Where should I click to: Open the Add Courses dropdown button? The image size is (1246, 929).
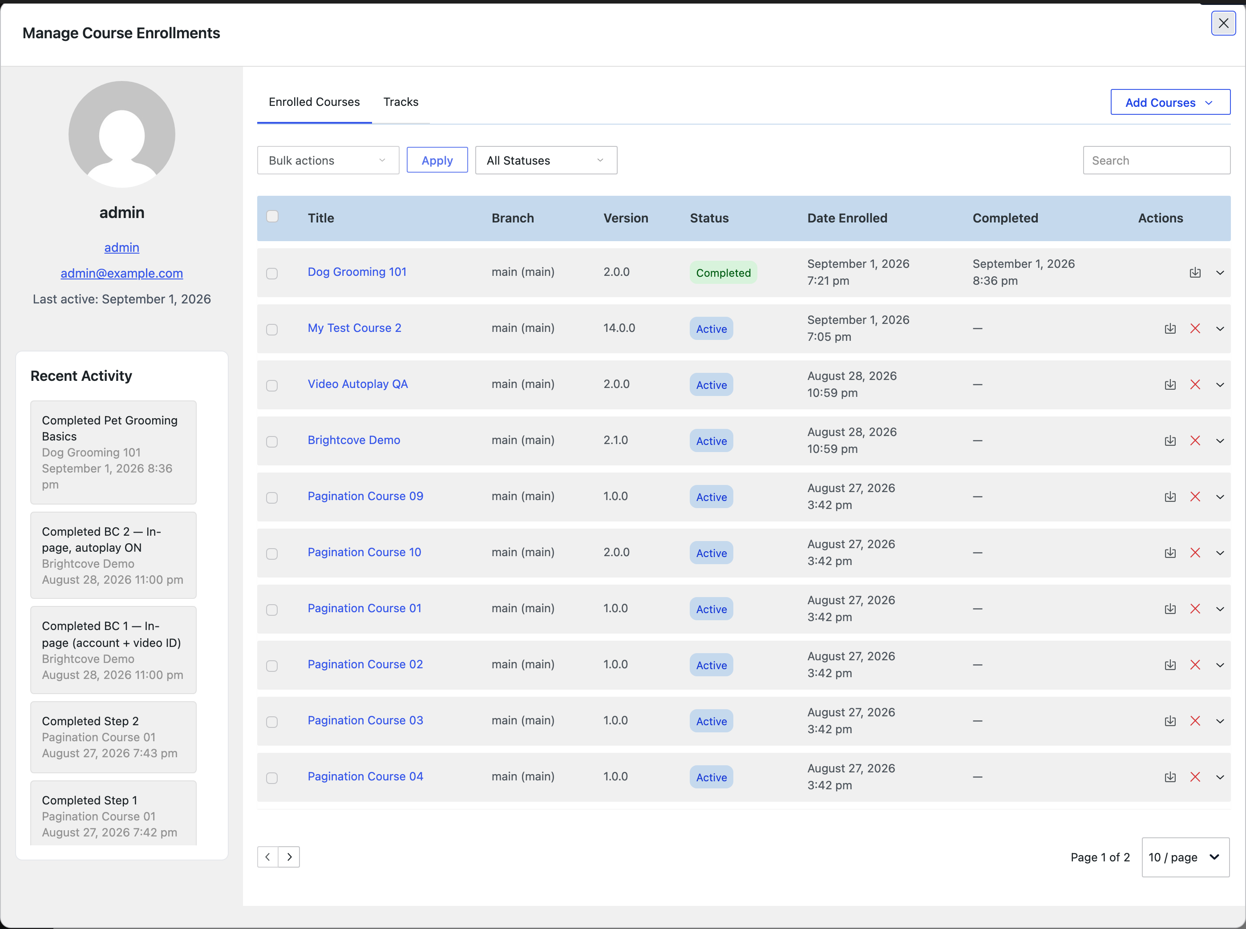[x=1170, y=102]
